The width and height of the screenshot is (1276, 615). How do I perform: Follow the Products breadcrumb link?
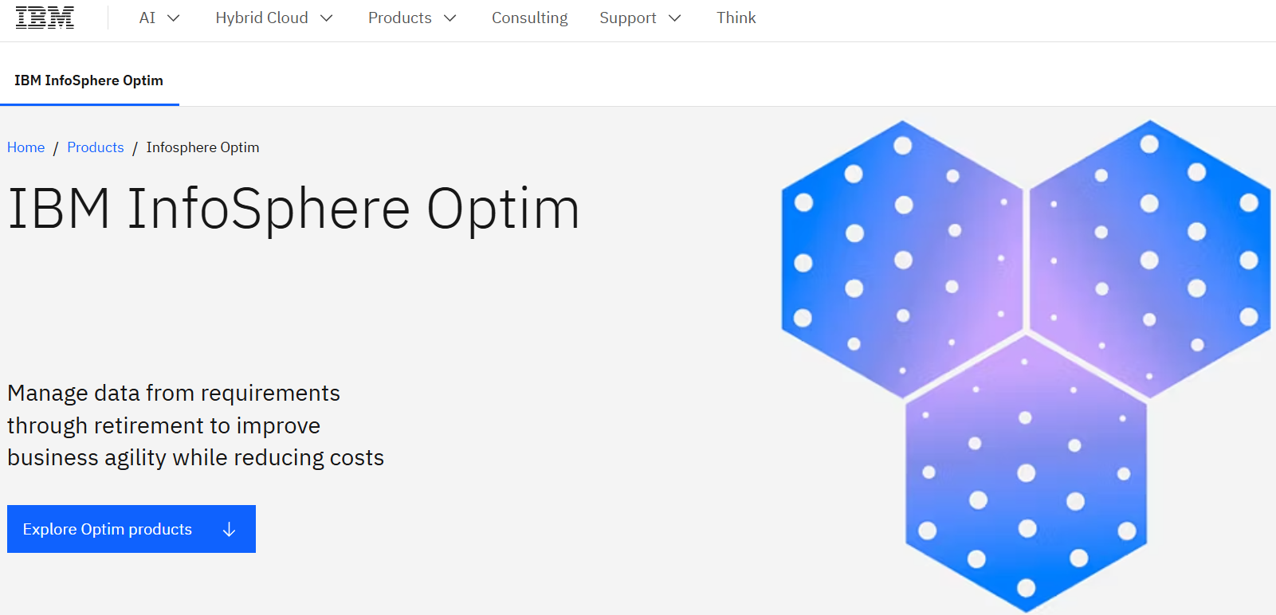[96, 147]
